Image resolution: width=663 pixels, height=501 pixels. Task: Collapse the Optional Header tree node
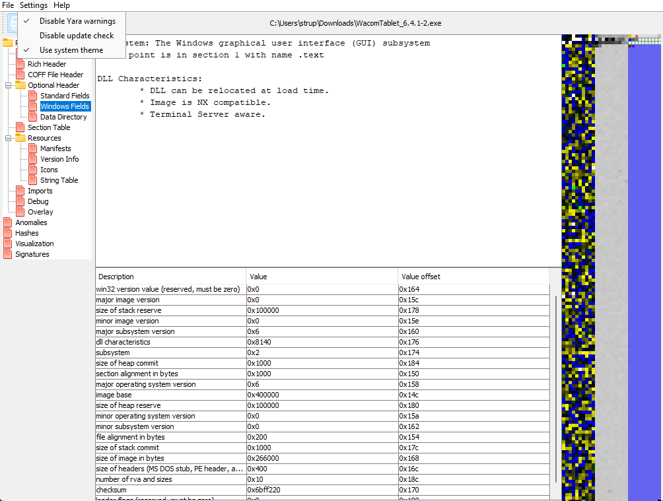9,85
